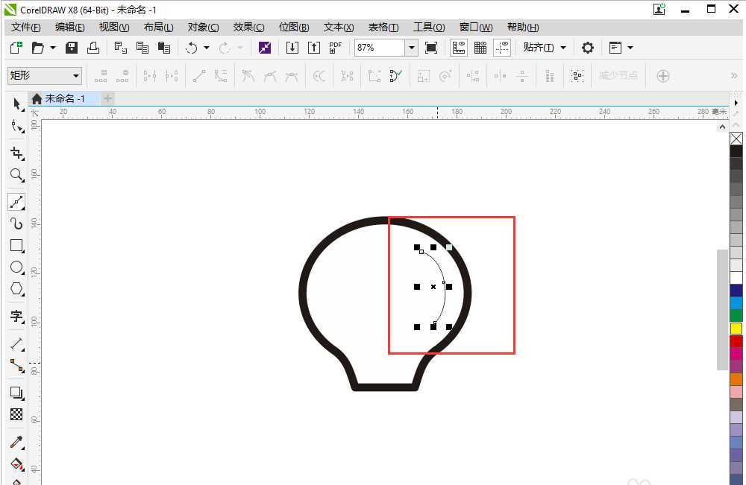The width and height of the screenshot is (746, 485).
Task: Toggle grid display
Action: (x=480, y=47)
